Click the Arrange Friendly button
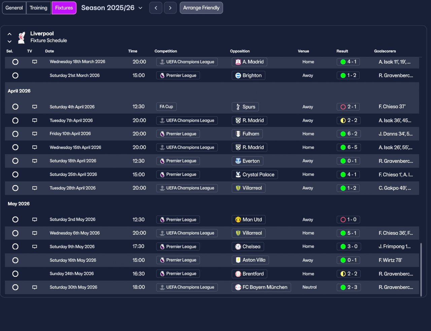 [201, 8]
